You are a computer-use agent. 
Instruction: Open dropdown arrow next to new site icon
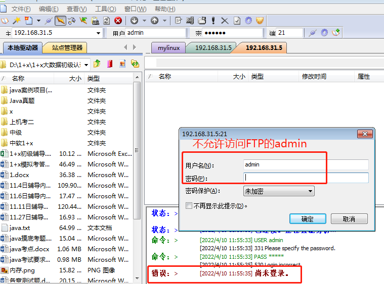point(38,21)
